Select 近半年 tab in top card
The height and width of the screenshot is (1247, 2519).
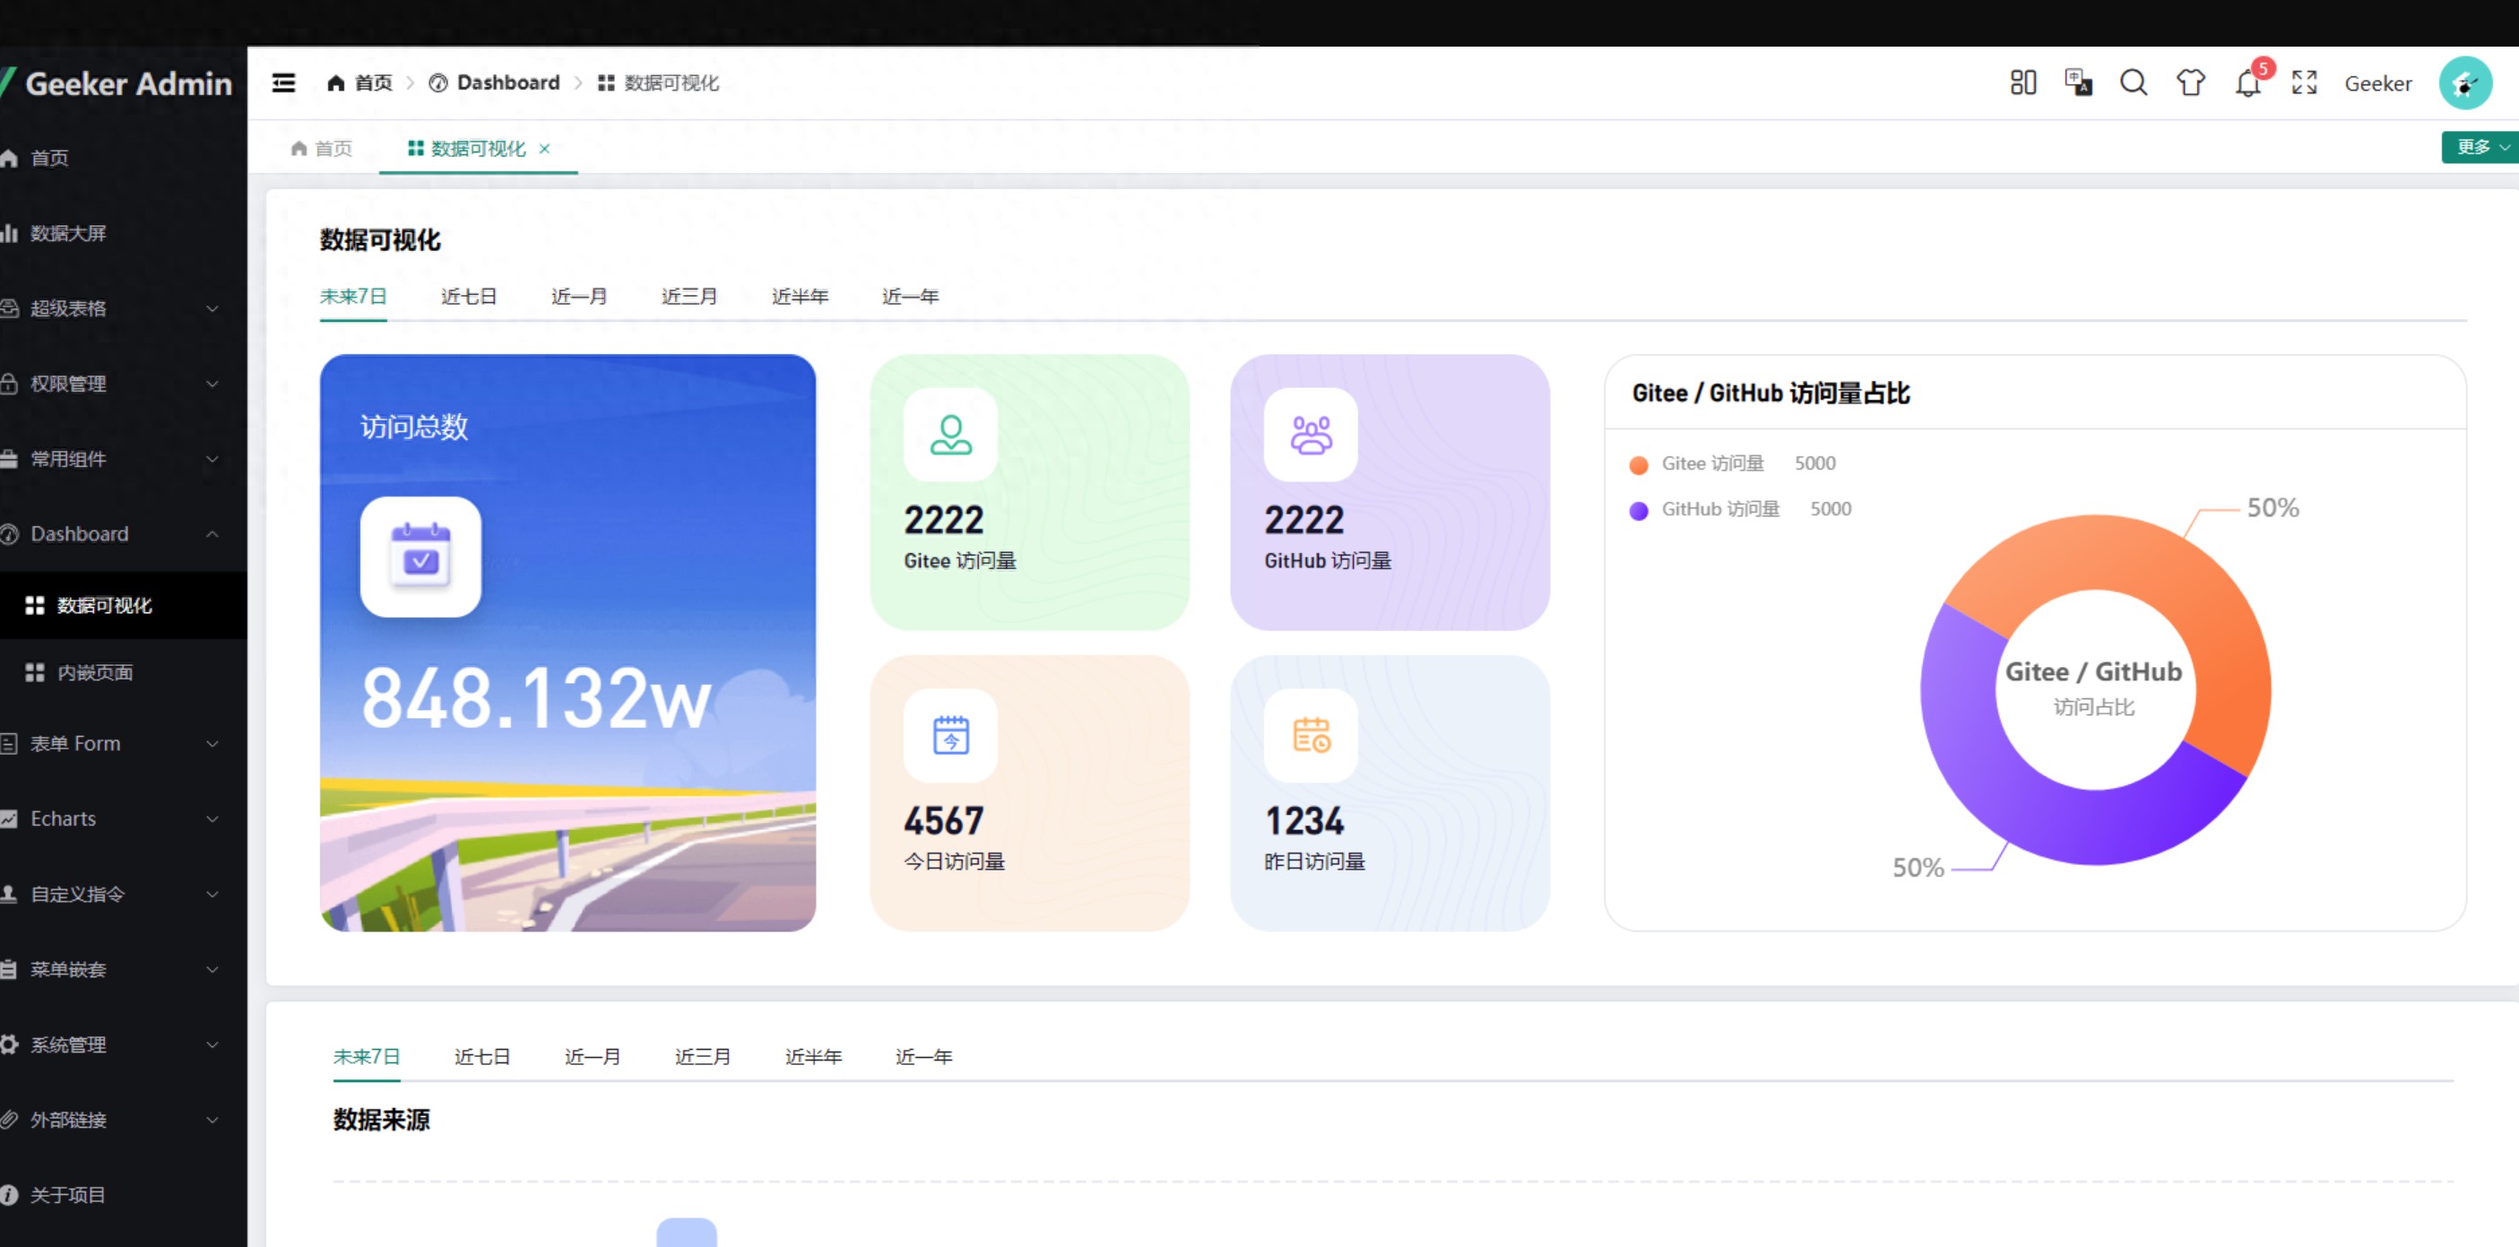click(x=800, y=297)
